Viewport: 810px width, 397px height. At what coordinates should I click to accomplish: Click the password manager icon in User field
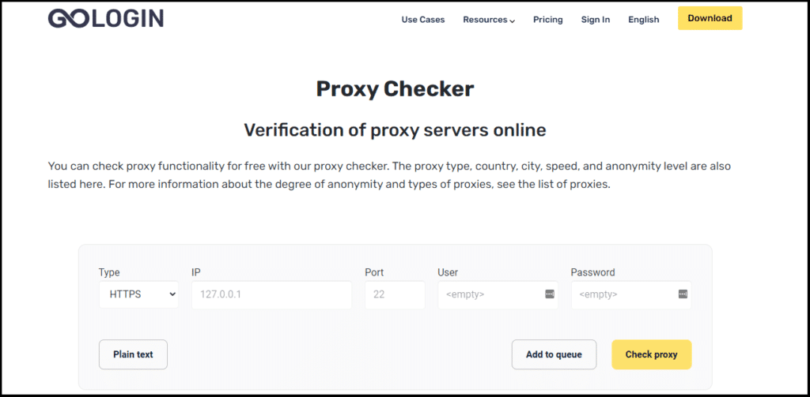[x=549, y=294]
